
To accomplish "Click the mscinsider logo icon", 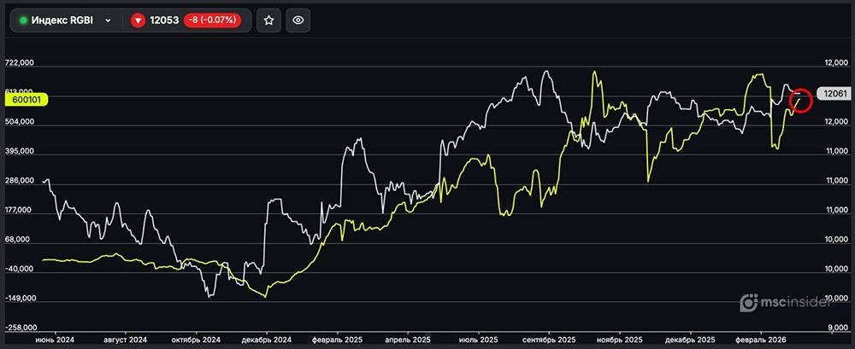I will click(x=749, y=302).
